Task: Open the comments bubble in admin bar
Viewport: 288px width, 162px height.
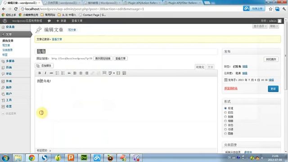Action: (x=49, y=21)
